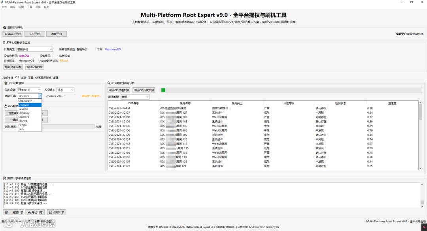Sort by the 置信度 column header

392,103
